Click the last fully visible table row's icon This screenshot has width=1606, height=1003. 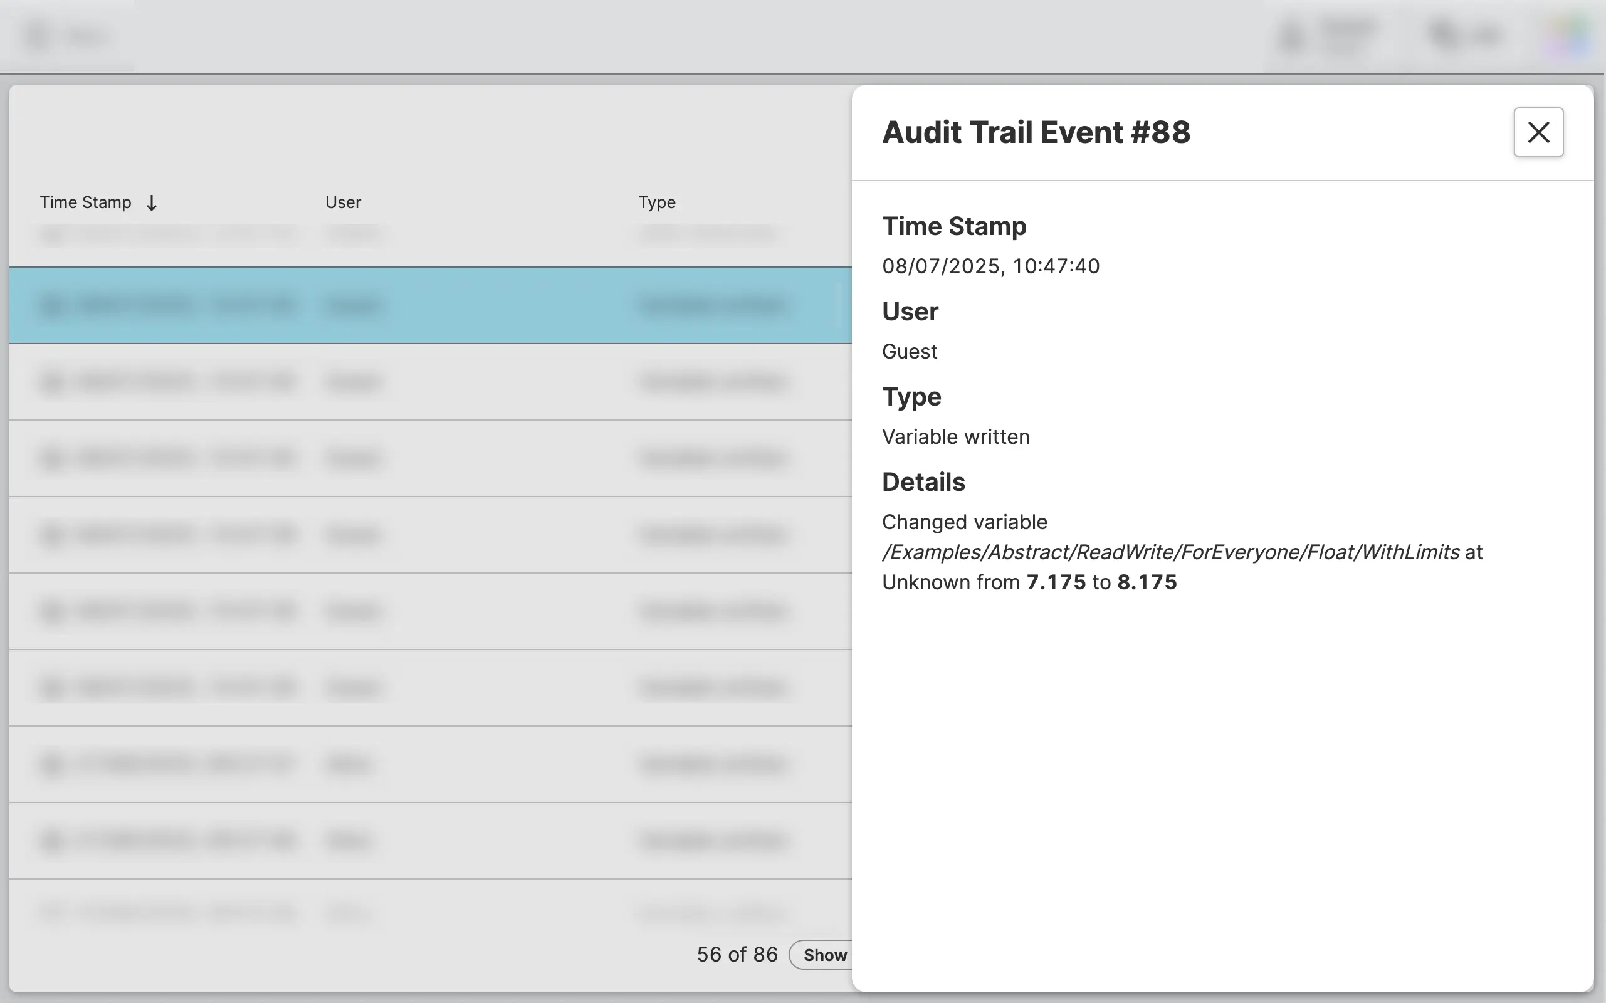pos(53,841)
